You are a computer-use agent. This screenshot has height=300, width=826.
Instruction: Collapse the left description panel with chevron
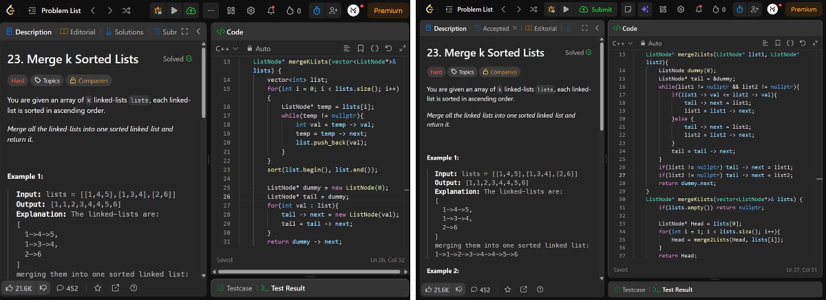[x=198, y=32]
